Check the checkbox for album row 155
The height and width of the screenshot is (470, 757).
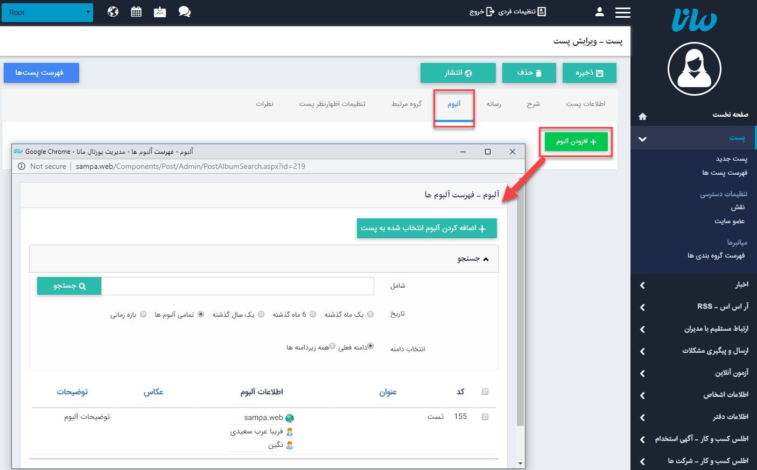485,417
